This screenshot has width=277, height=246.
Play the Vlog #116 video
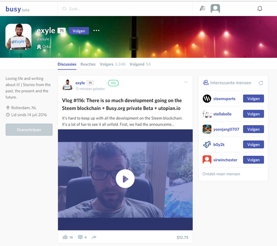(125, 179)
